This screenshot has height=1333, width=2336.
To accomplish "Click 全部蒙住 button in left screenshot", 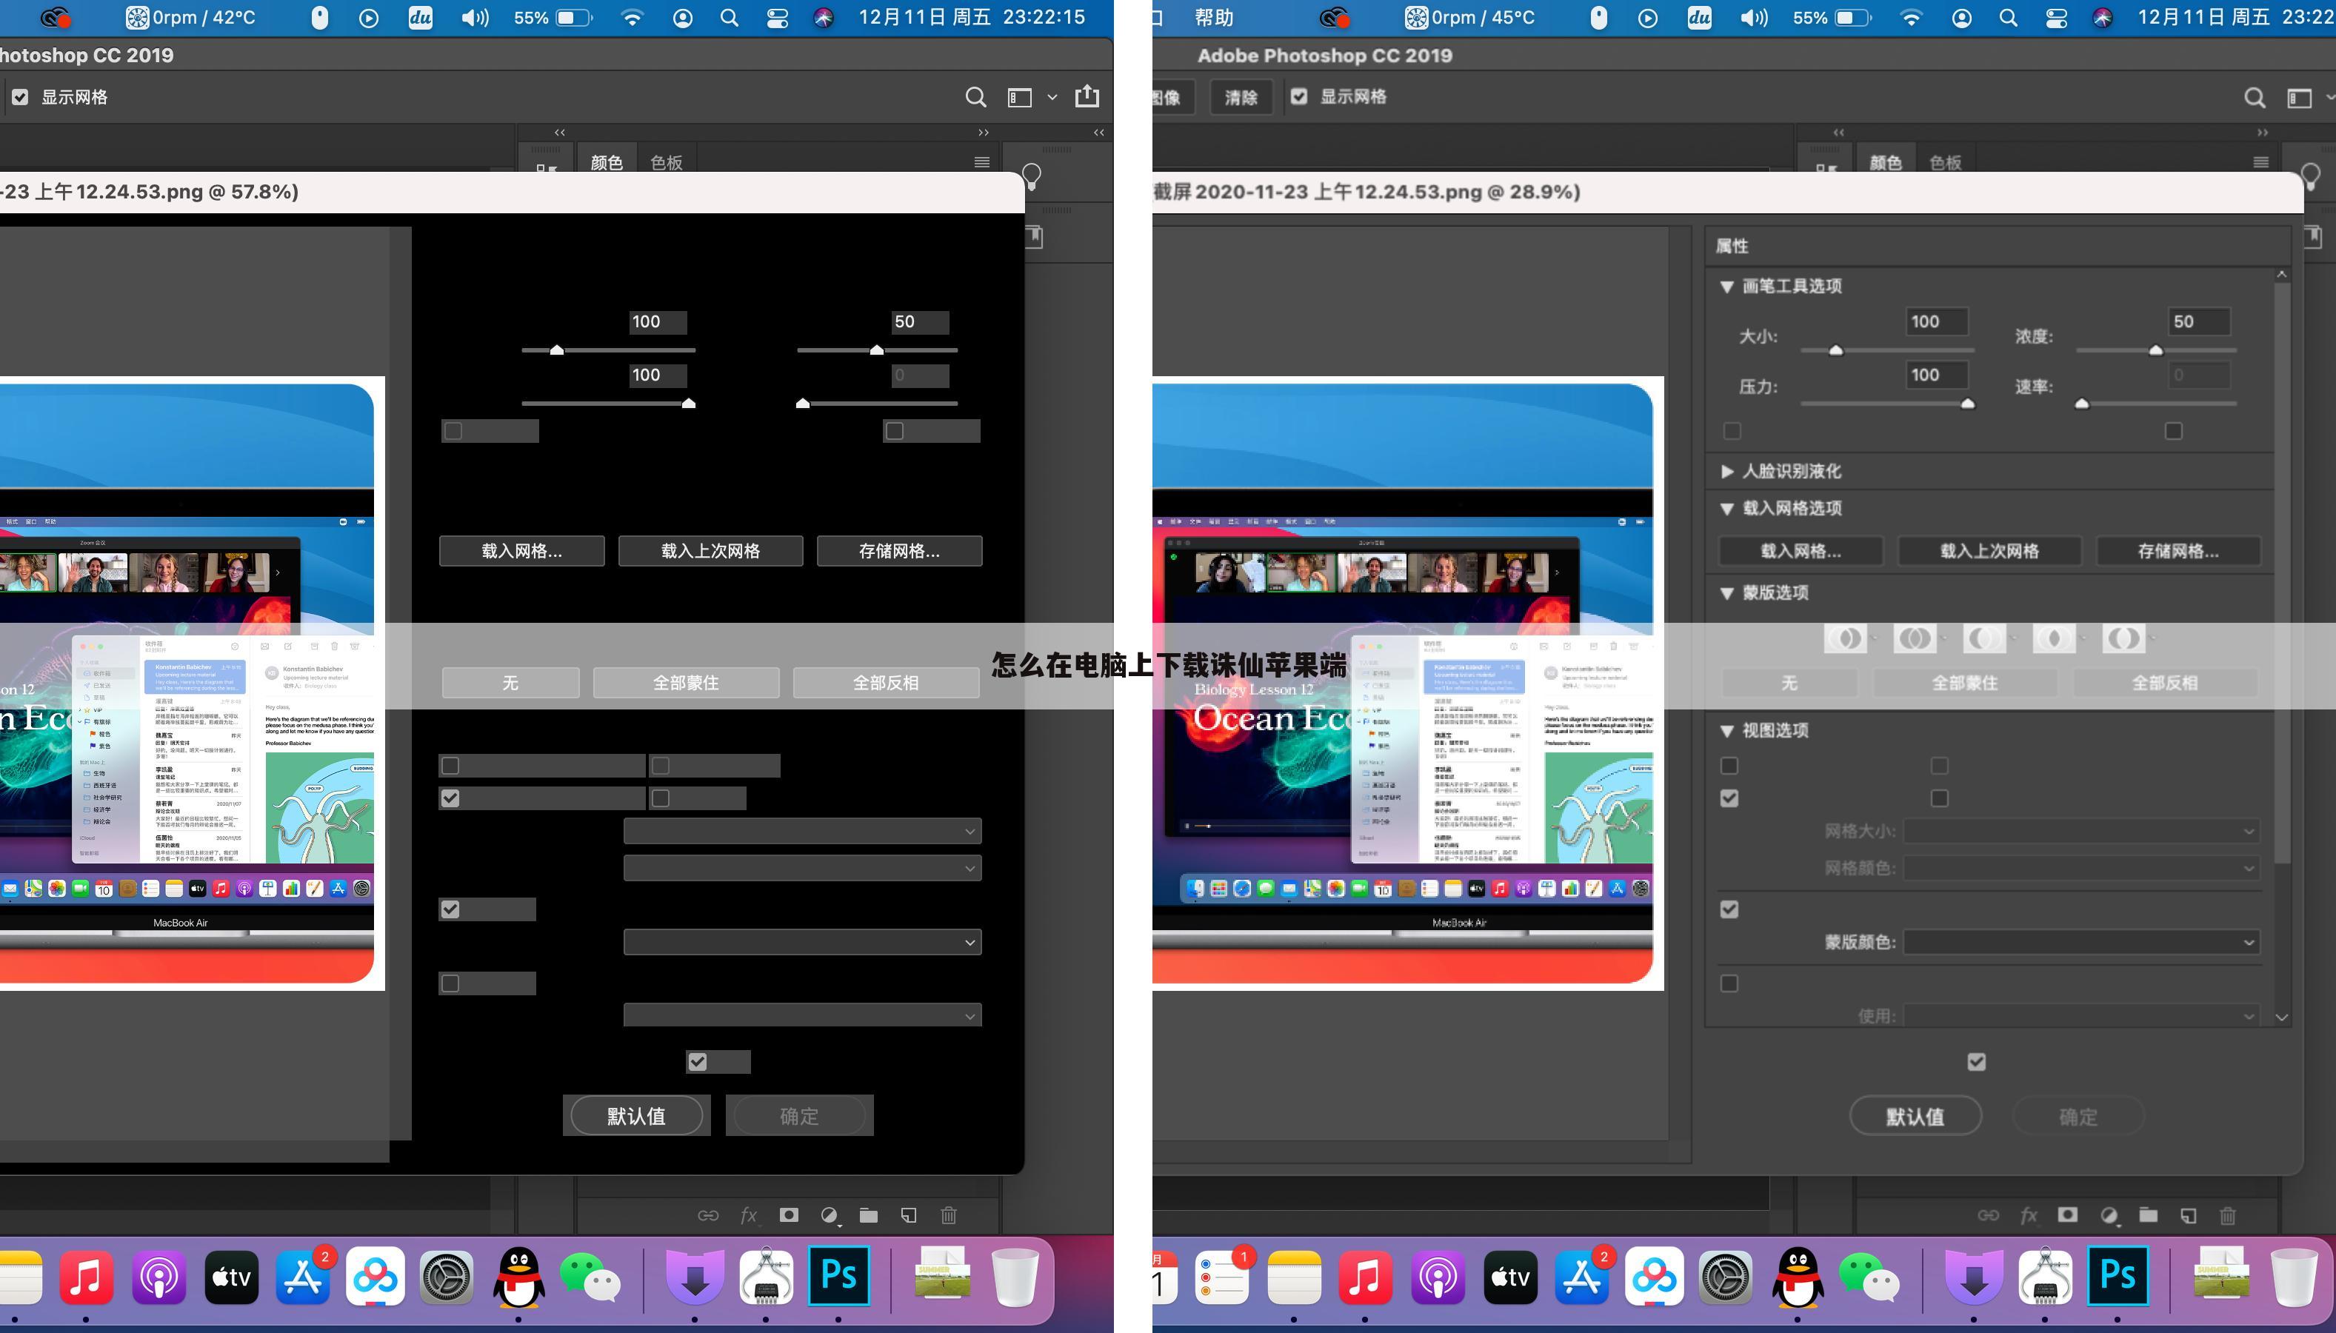I will coord(686,683).
